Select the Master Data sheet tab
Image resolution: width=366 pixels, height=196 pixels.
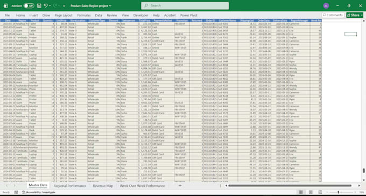(x=38, y=185)
